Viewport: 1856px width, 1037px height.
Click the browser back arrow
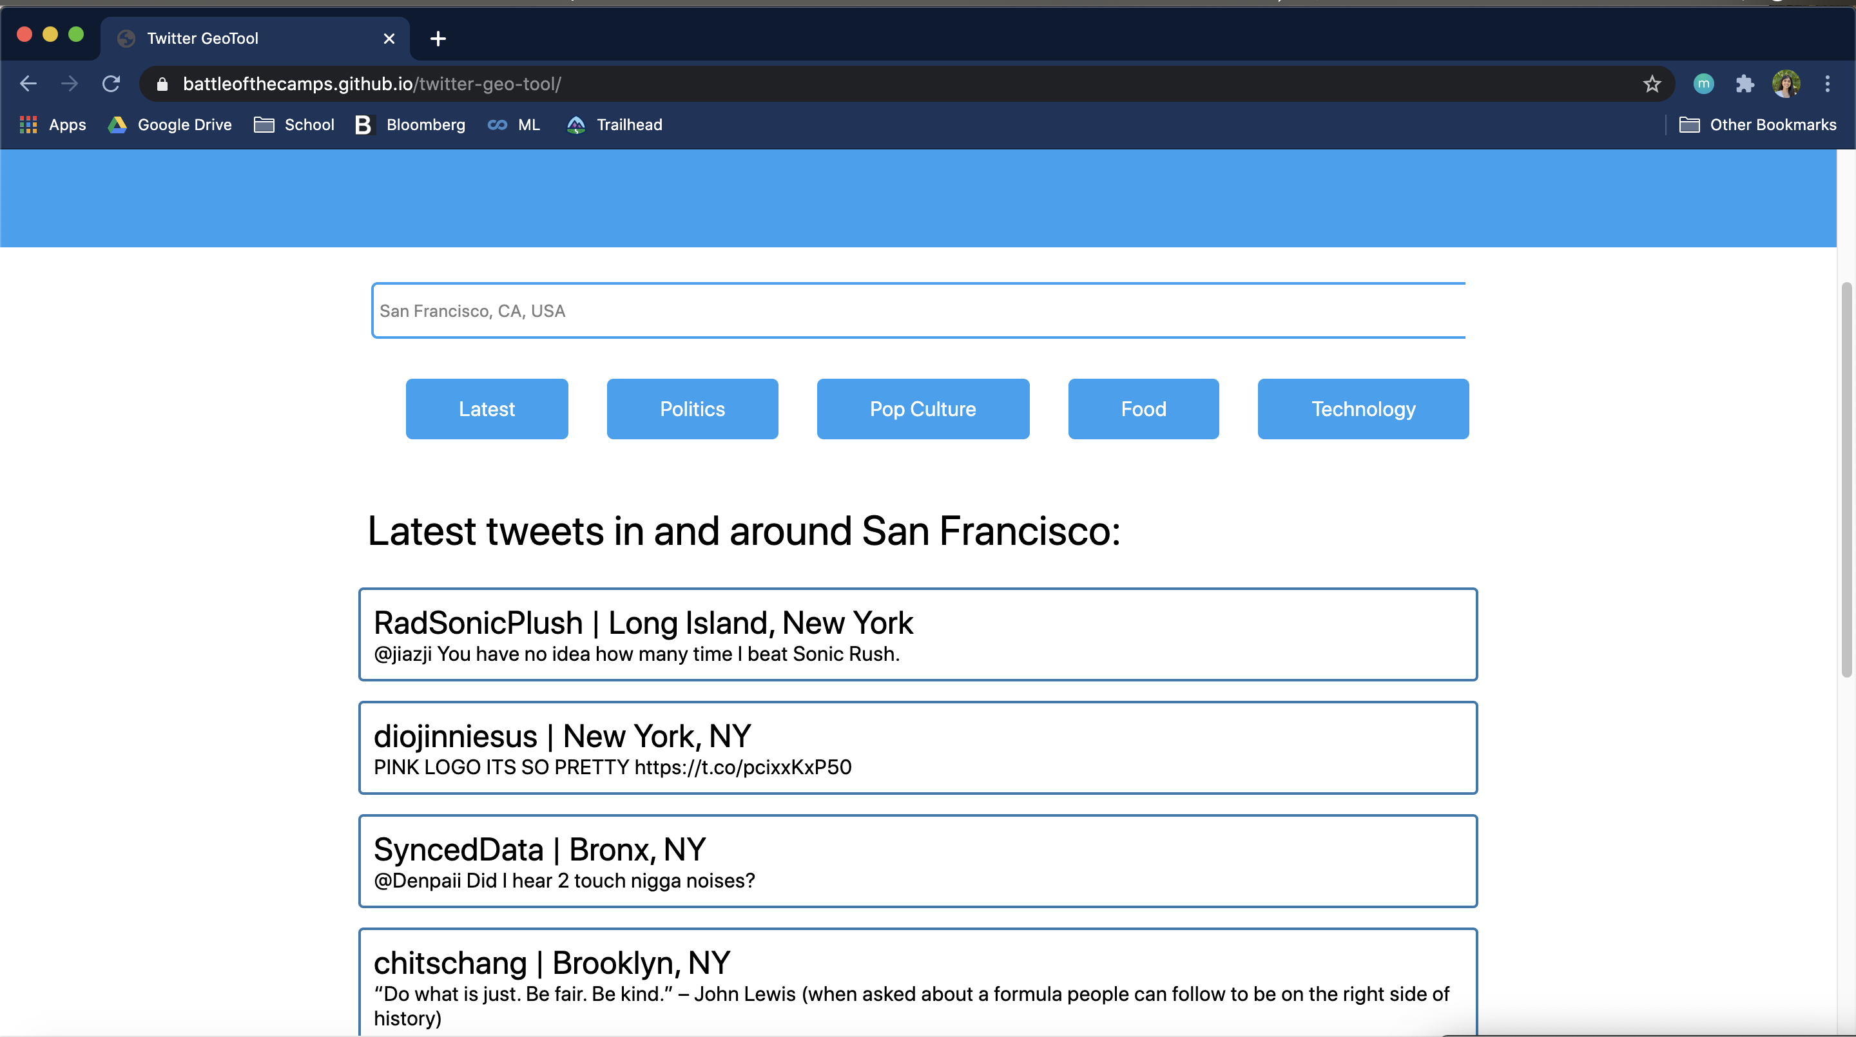[28, 84]
